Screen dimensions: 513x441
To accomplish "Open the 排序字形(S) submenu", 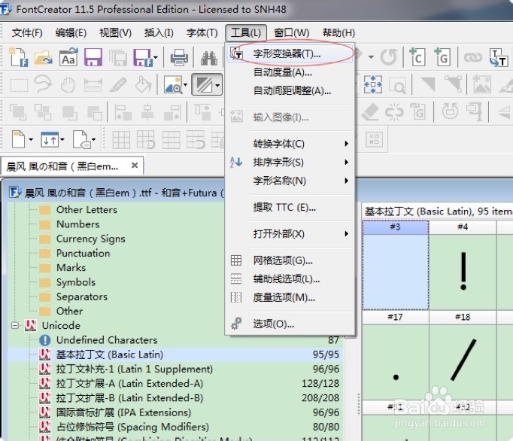I will click(x=290, y=162).
